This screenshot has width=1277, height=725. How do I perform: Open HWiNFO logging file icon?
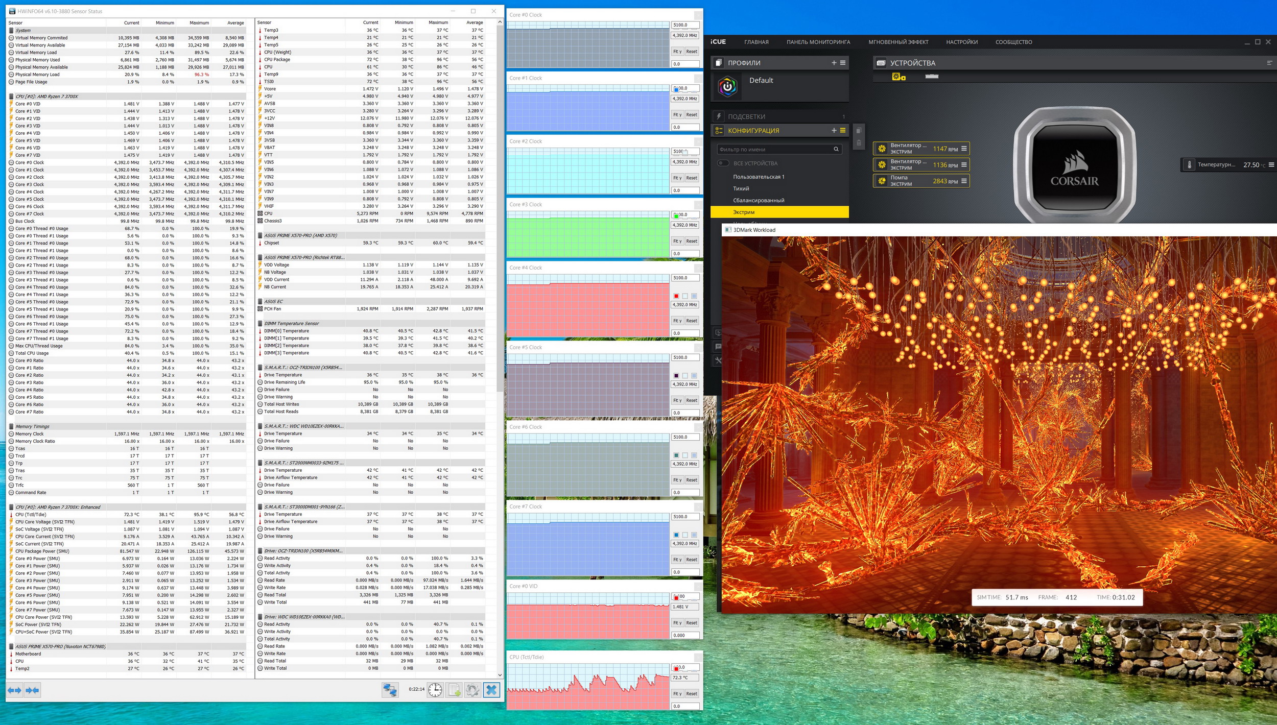pyautogui.click(x=454, y=690)
